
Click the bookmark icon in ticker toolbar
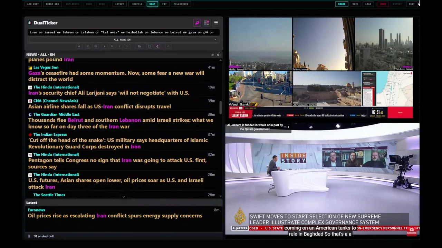click(149, 46)
